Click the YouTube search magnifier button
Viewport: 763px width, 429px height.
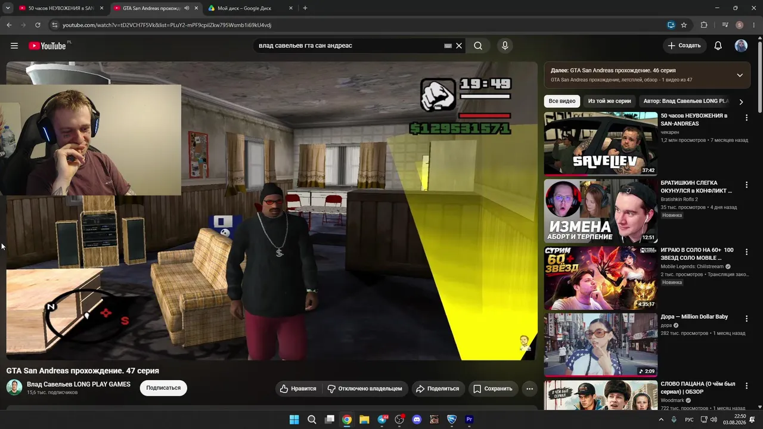(x=478, y=46)
